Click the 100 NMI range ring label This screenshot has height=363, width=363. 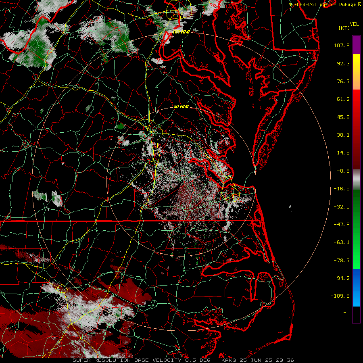coord(181,32)
